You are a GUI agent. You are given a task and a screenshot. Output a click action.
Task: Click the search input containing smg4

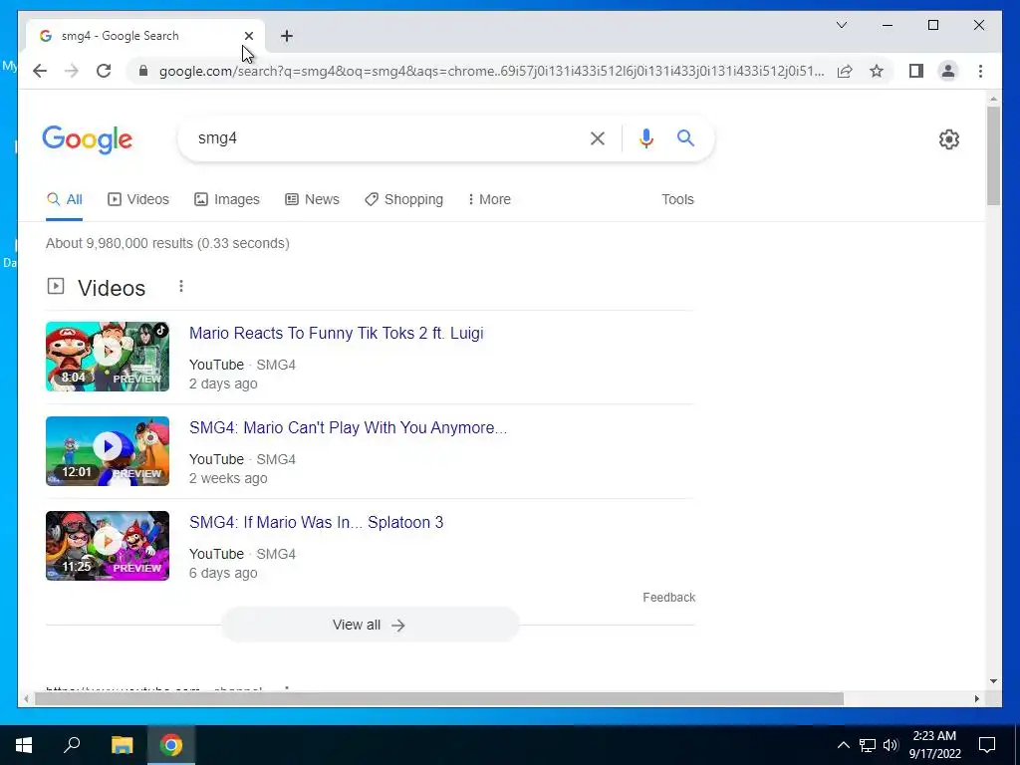click(x=383, y=137)
